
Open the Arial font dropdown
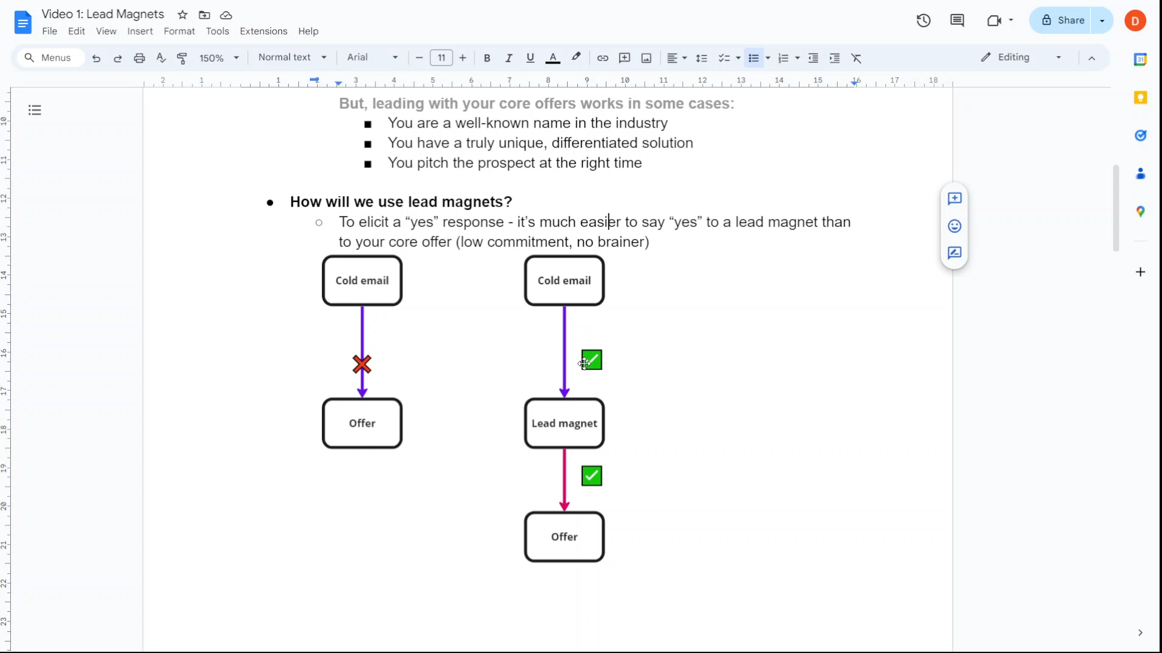point(372,57)
